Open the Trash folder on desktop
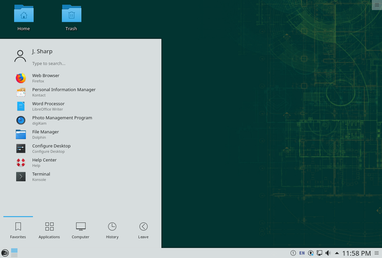382x258 pixels. (71, 17)
